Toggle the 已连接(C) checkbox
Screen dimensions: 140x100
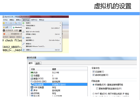[94, 72]
